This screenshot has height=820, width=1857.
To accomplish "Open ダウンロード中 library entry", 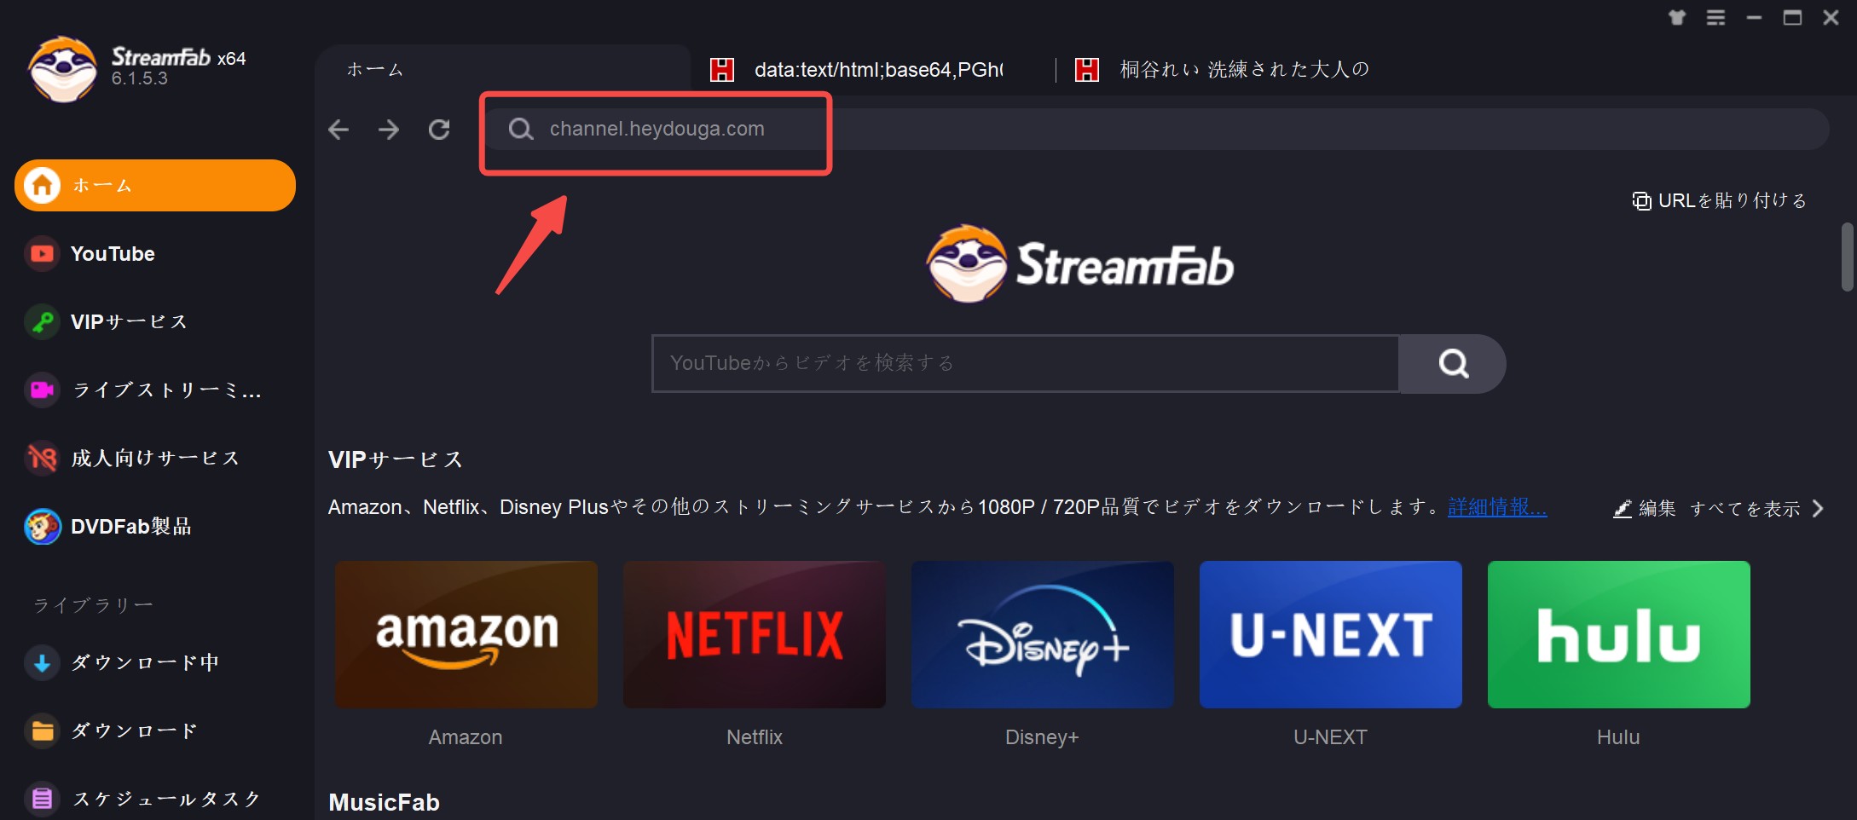I will pos(155,662).
